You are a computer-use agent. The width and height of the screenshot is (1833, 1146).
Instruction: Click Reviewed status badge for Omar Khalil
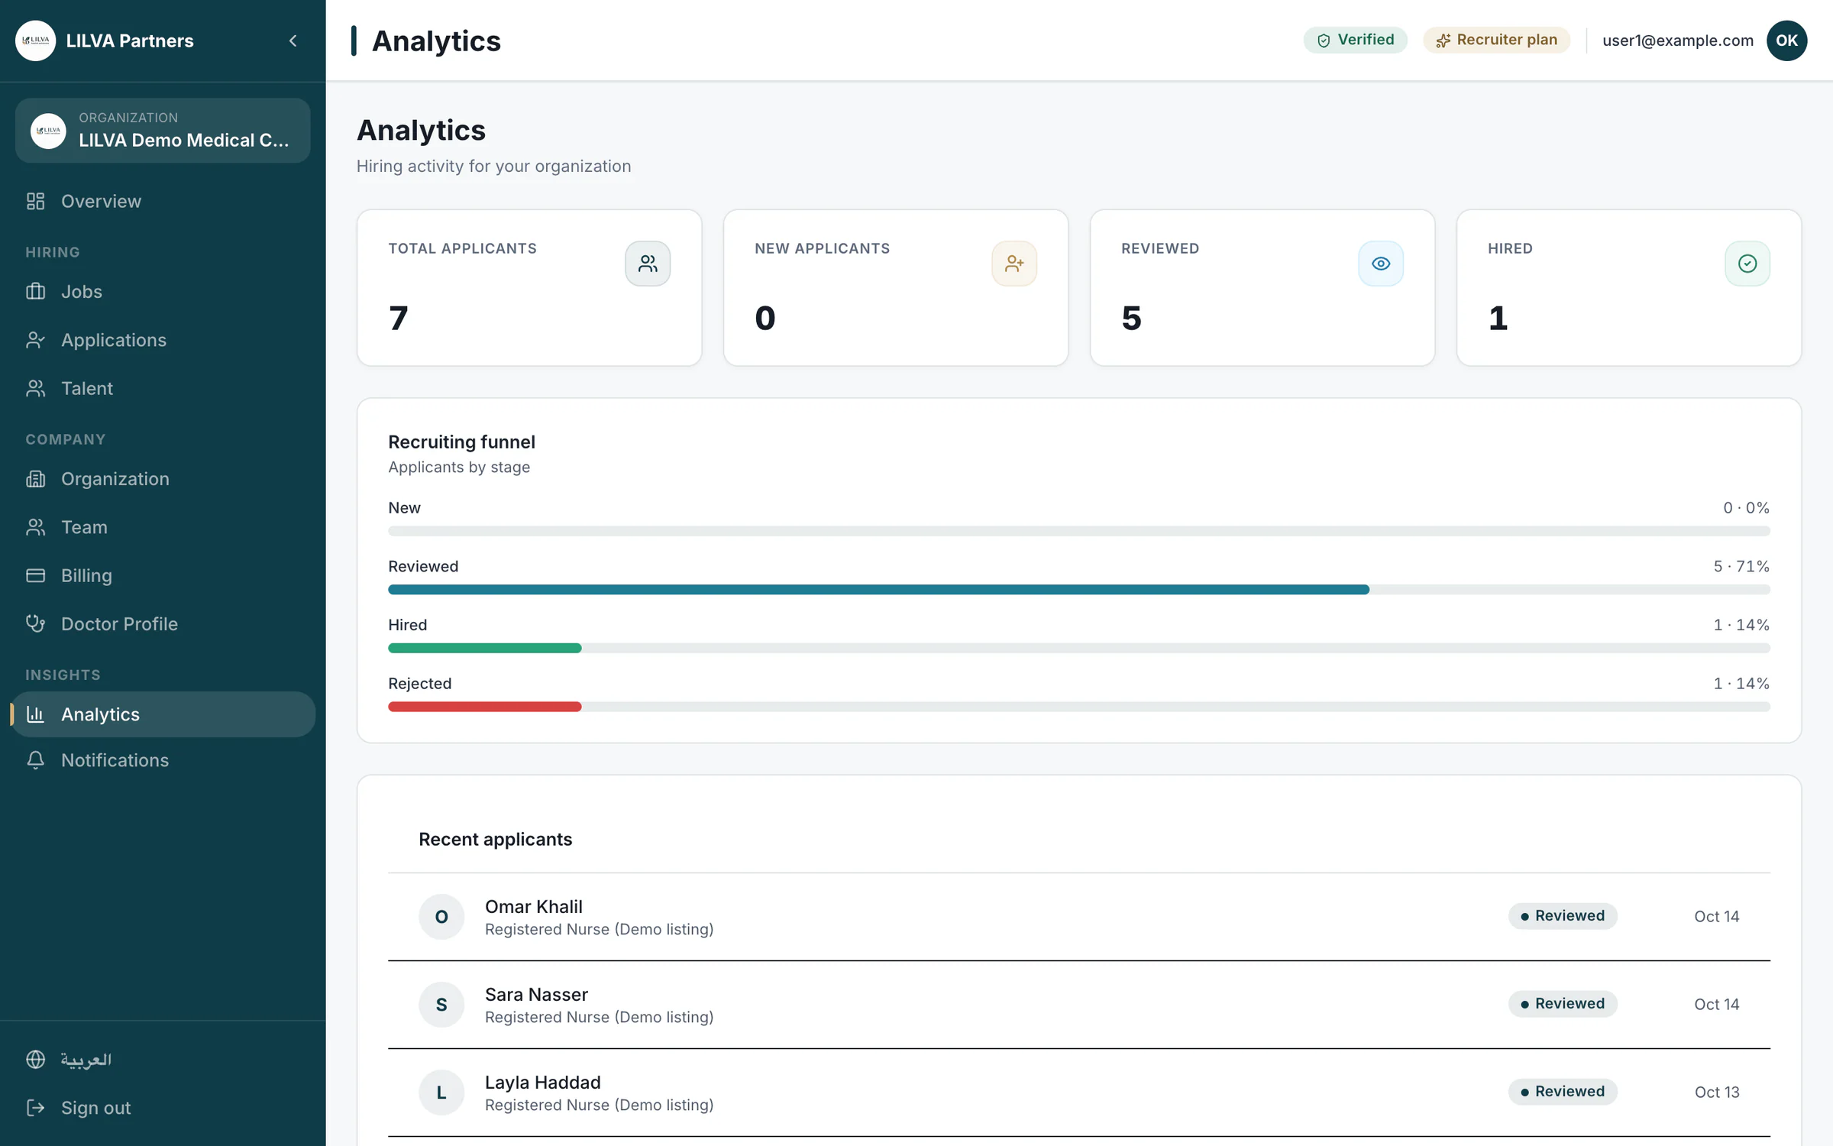tap(1563, 916)
